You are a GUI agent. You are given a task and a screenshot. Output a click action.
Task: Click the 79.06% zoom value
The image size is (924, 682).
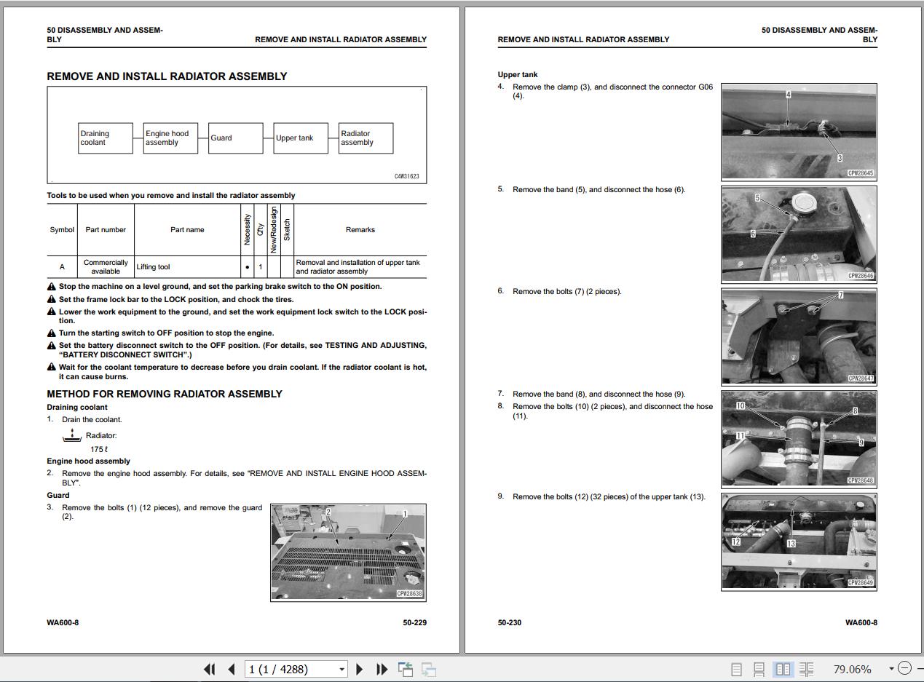click(852, 669)
